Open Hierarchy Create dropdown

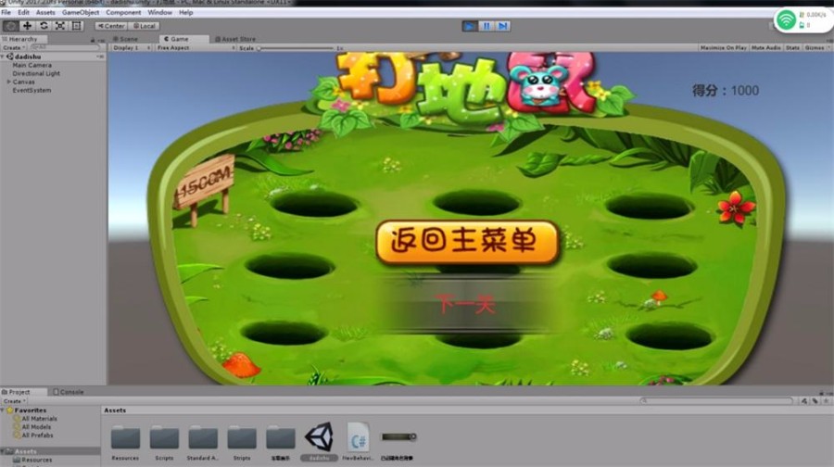click(x=14, y=47)
